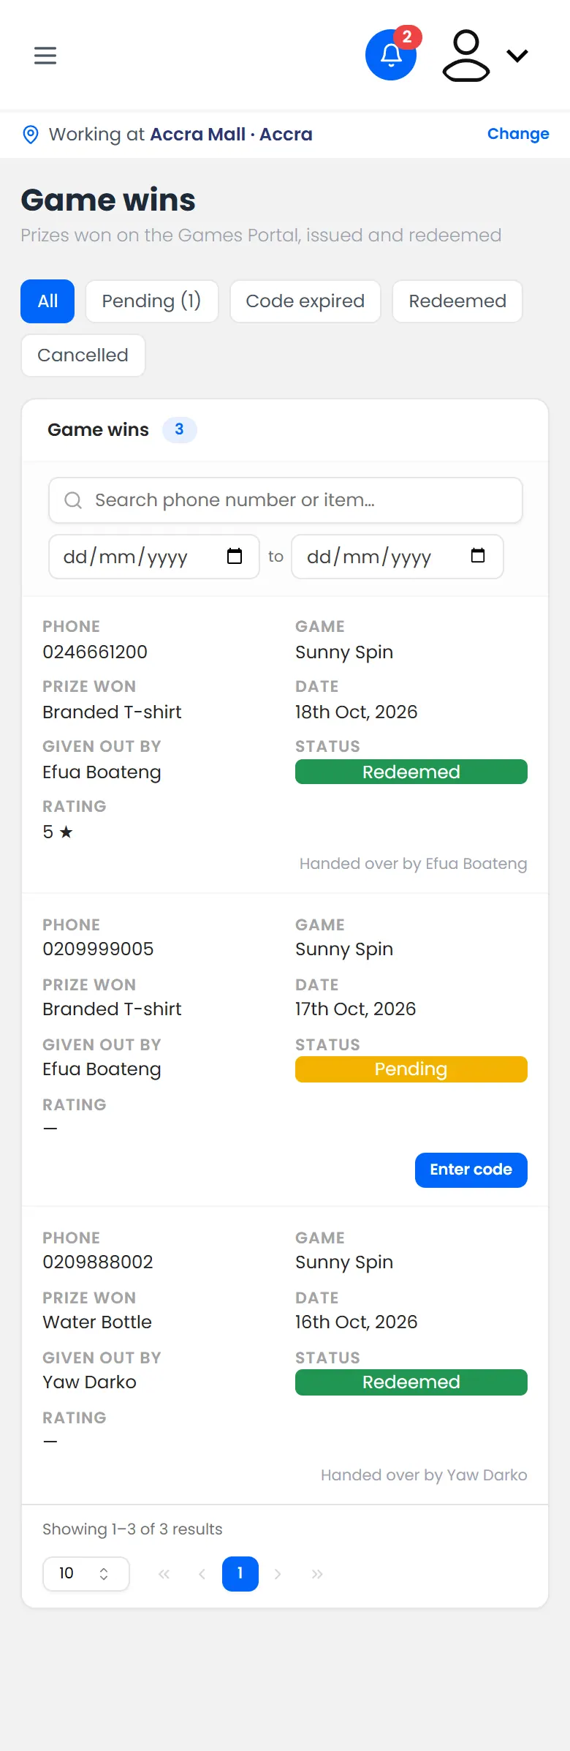Screen dimensions: 570x1751
Task: Show Redeemed game wins
Action: (x=457, y=301)
